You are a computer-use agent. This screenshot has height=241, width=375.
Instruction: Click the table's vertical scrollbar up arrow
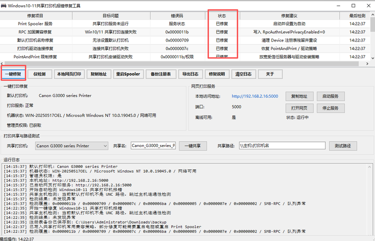tap(372, 15)
